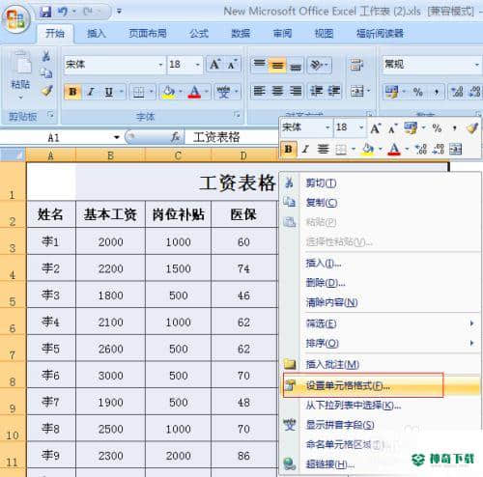The width and height of the screenshot is (483, 477).
Task: Click the ribbon wrap text icon
Action: click(356, 65)
